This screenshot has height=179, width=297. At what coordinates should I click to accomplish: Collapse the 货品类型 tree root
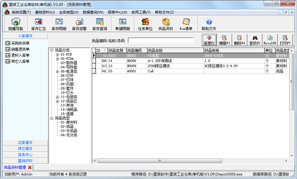51,118
